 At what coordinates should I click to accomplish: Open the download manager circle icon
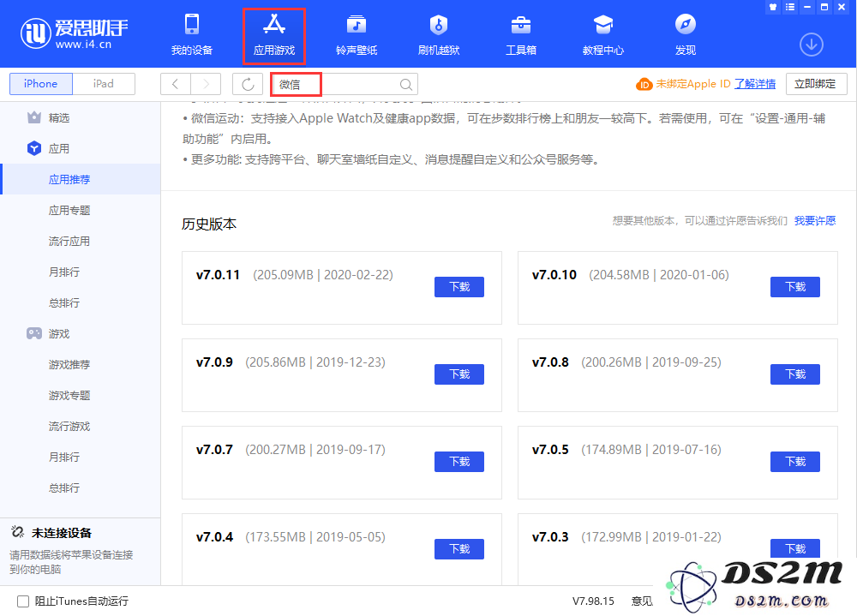tap(811, 45)
